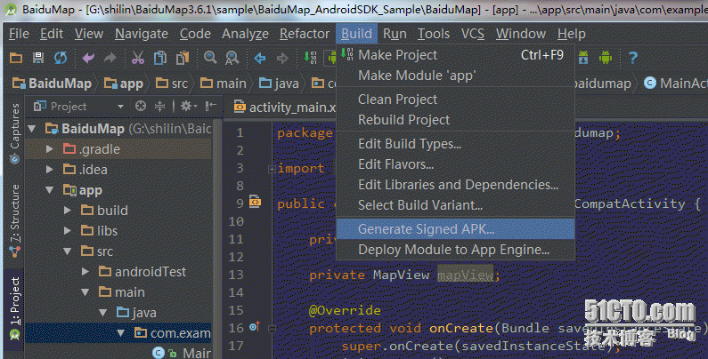Click the Synchronize refresh icon

(x=61, y=58)
